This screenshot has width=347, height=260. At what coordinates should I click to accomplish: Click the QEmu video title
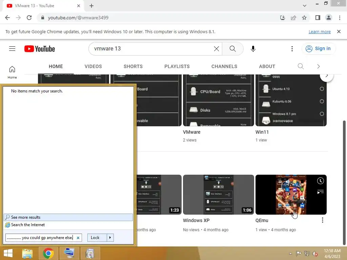[x=262, y=220]
